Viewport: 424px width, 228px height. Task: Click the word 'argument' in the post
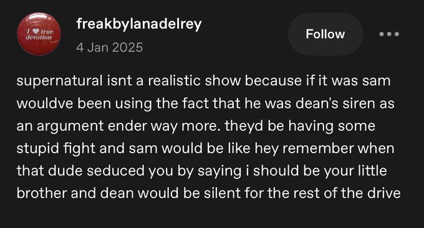click(70, 126)
